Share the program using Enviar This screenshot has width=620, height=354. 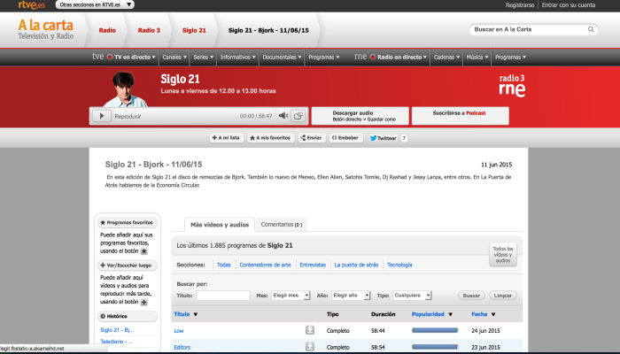[x=311, y=138]
